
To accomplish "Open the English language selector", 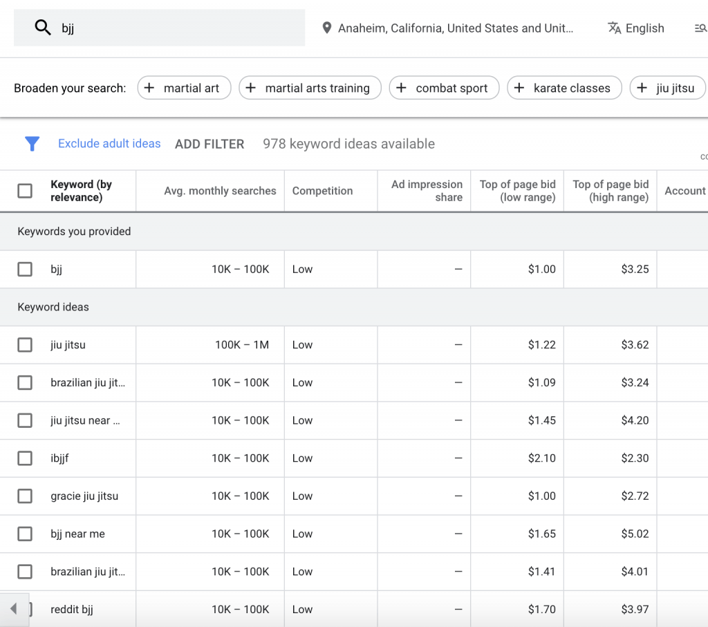I will point(644,28).
